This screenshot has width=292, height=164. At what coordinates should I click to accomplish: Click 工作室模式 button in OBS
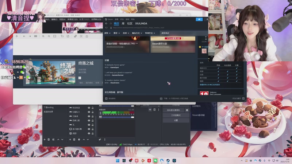click(x=176, y=115)
